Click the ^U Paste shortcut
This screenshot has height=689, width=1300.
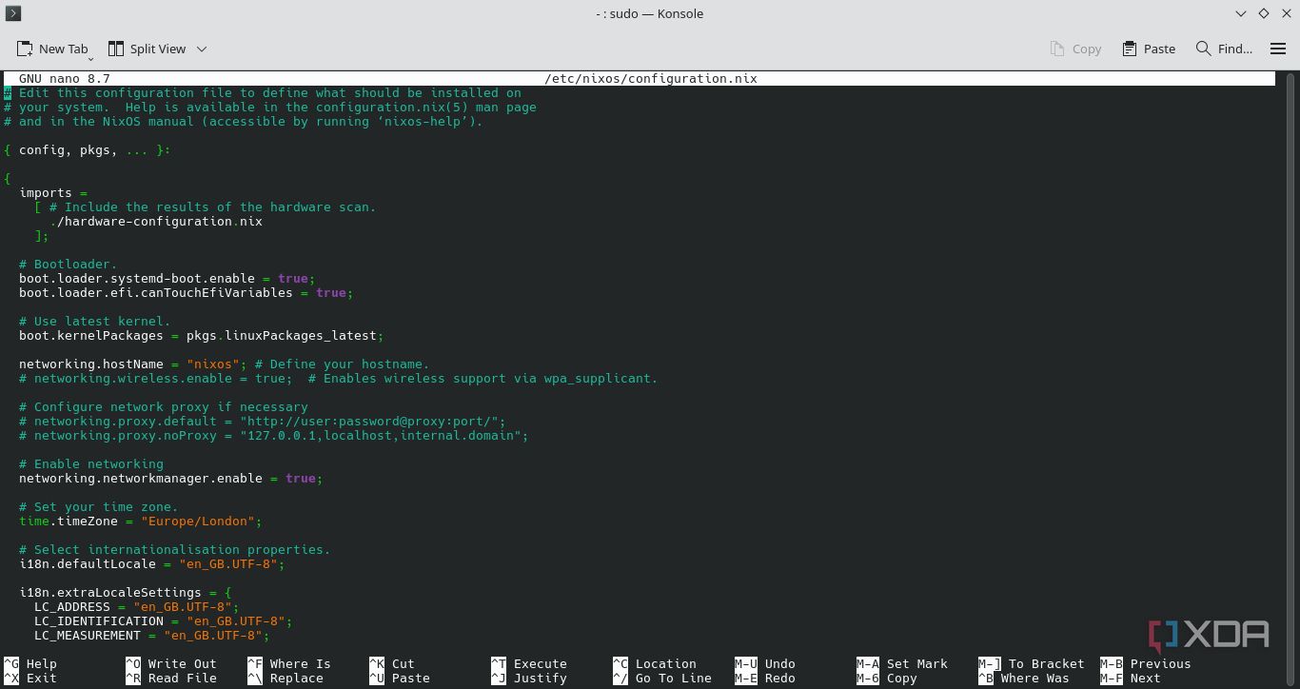pos(400,679)
